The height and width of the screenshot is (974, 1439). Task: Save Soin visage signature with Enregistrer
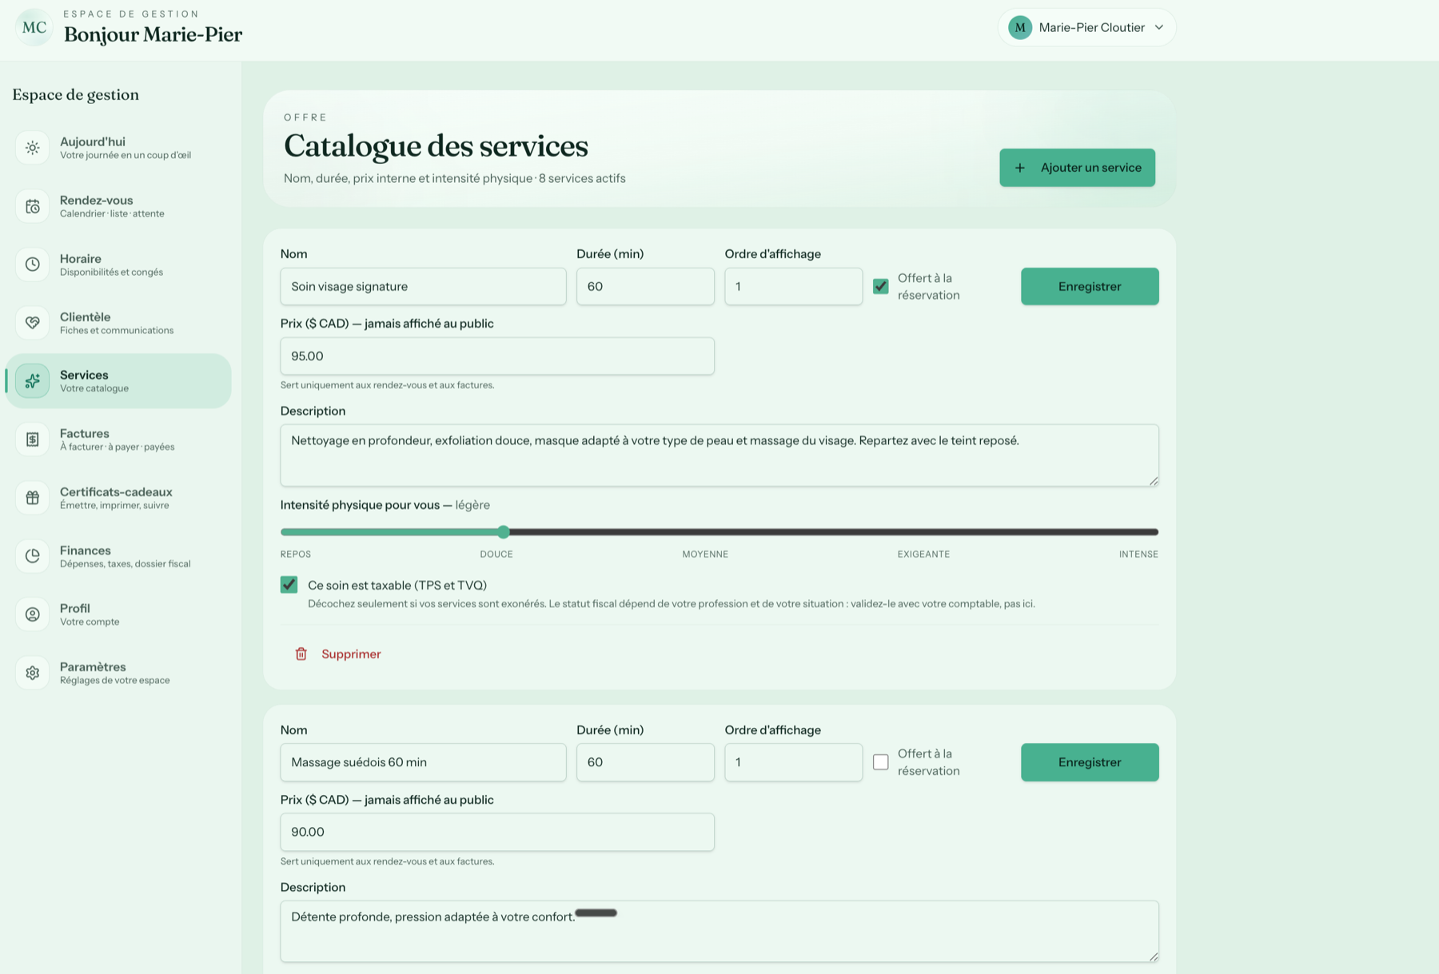(1090, 286)
